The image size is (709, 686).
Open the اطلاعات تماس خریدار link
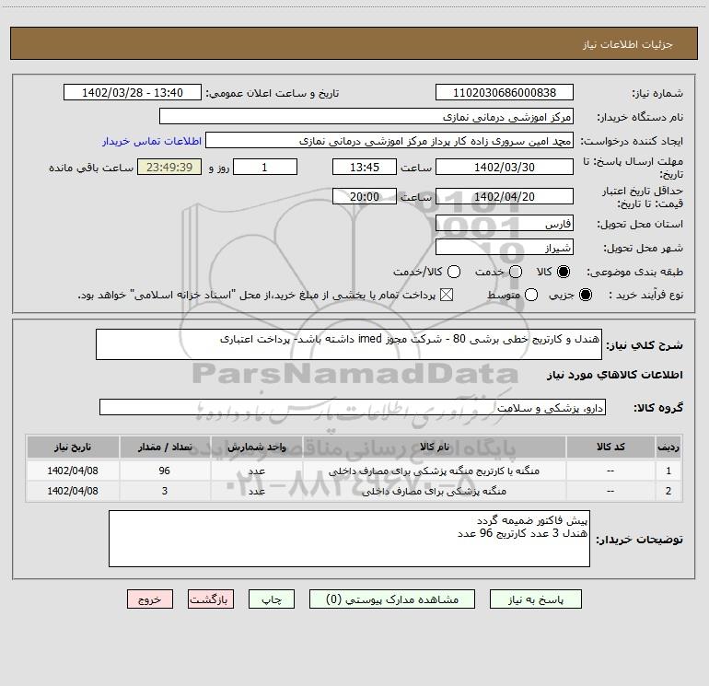(x=152, y=141)
